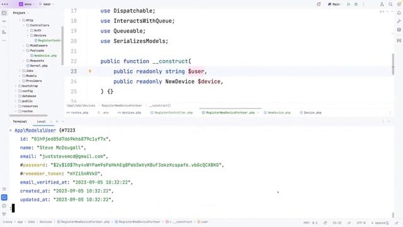403x227 pixels.
Task: Click the Debug bug icon in toolbar
Action: tap(356, 4)
